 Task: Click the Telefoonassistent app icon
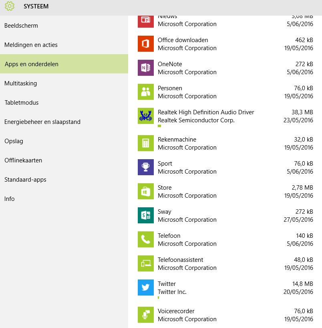pyautogui.click(x=146, y=263)
